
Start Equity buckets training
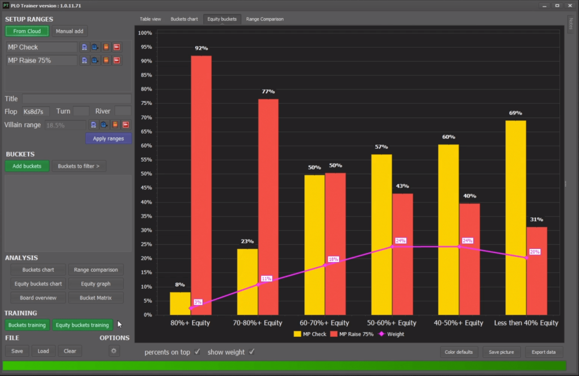pyautogui.click(x=82, y=325)
